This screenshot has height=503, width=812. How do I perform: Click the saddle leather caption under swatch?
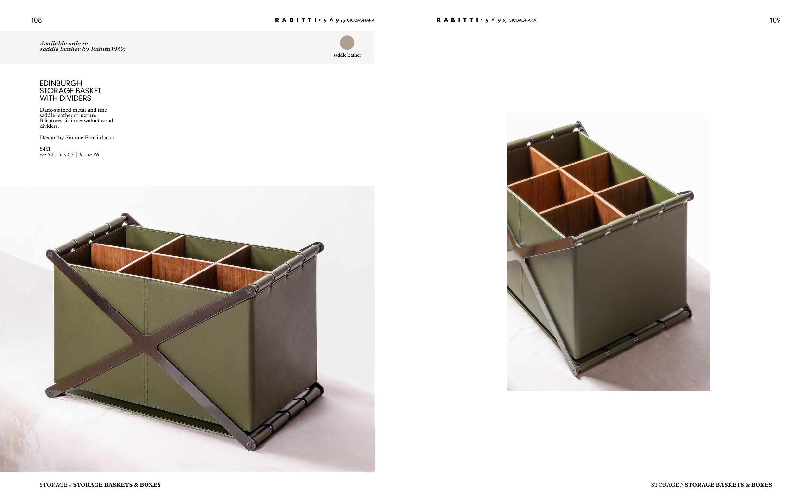pyautogui.click(x=347, y=55)
